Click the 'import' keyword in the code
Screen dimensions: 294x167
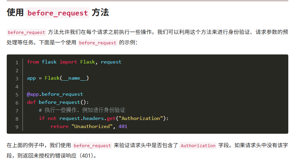pyautogui.click(x=68, y=62)
